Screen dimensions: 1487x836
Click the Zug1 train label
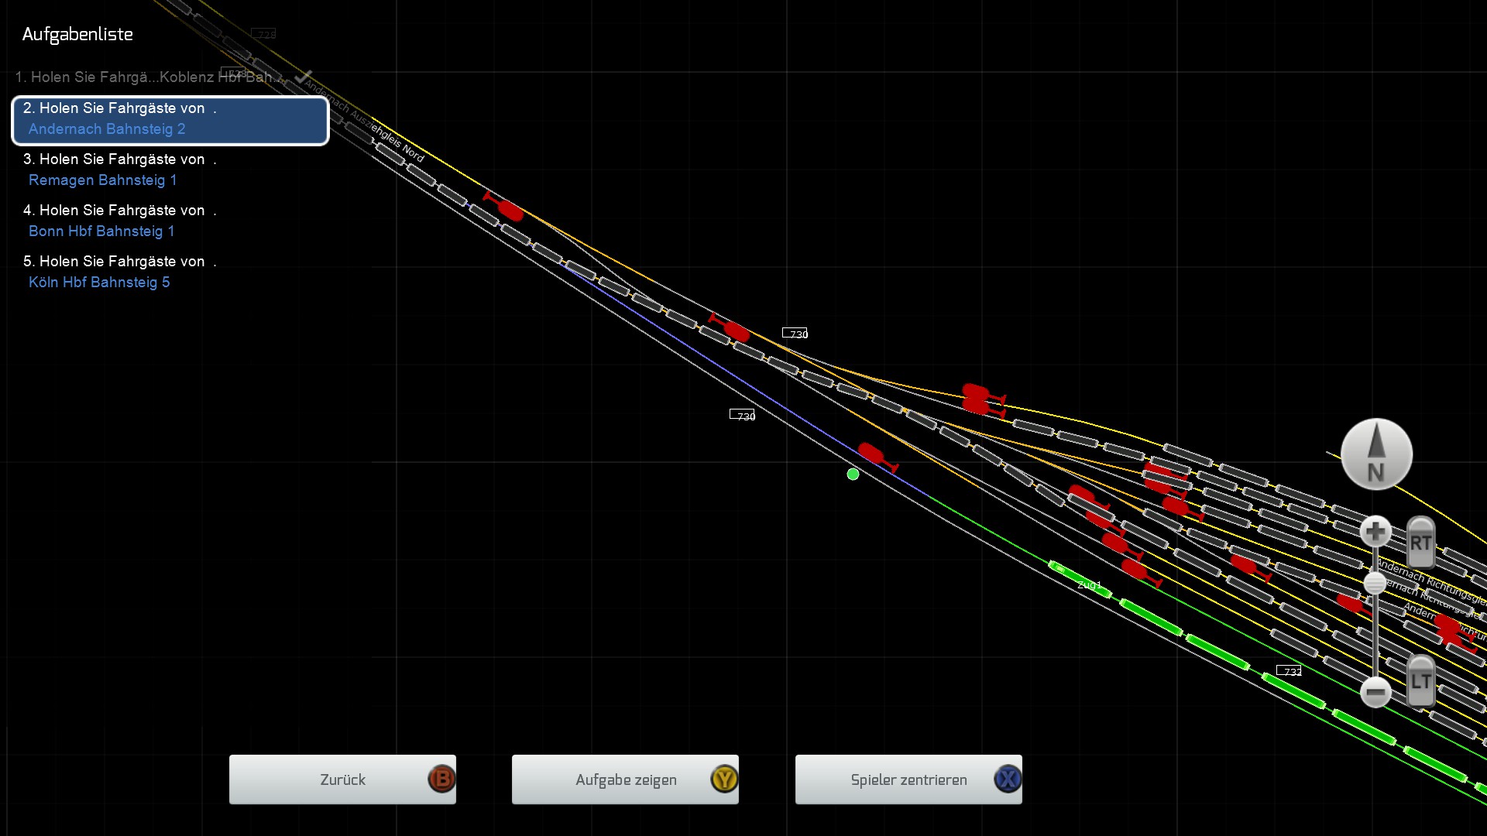tap(1089, 585)
